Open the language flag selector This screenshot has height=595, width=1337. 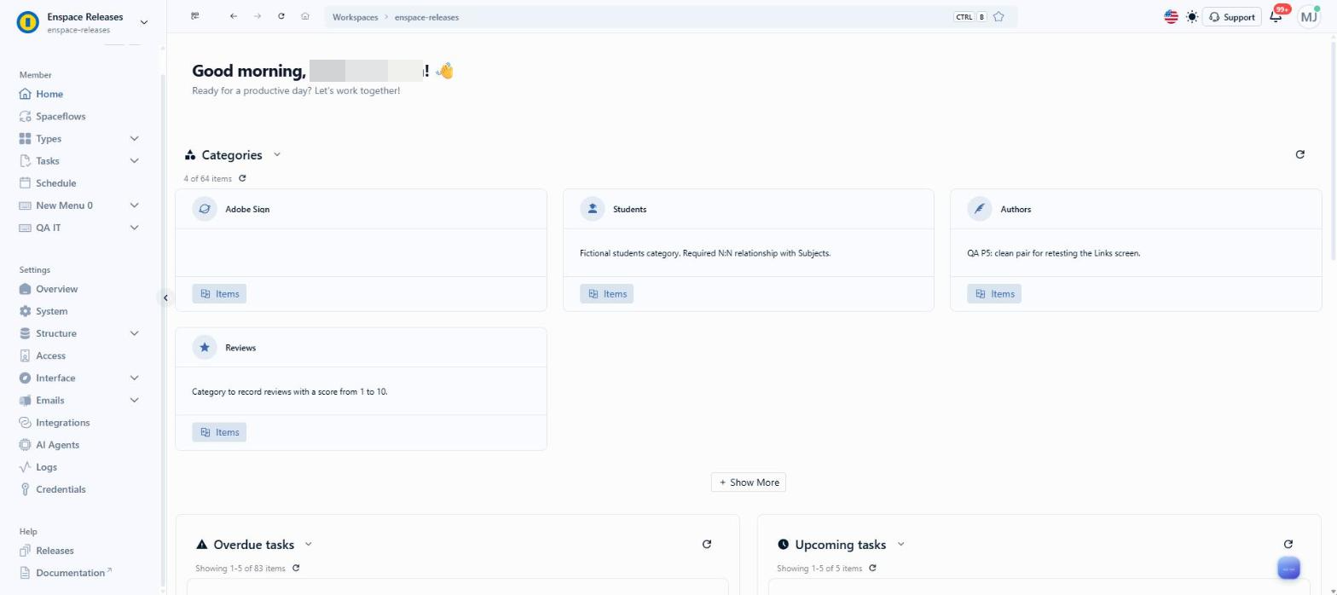coord(1171,16)
